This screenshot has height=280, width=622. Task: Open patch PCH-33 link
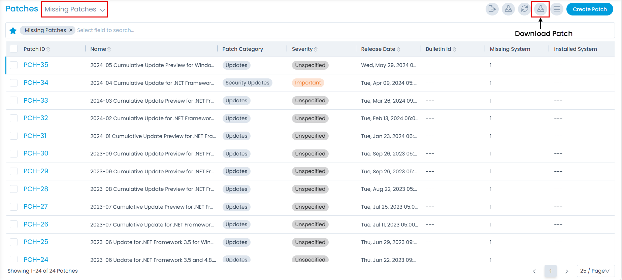(36, 100)
